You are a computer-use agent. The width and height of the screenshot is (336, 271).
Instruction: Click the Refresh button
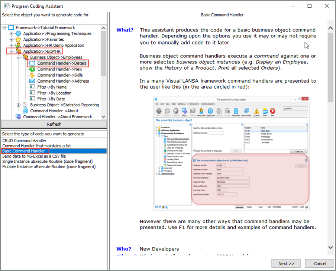click(x=54, y=124)
